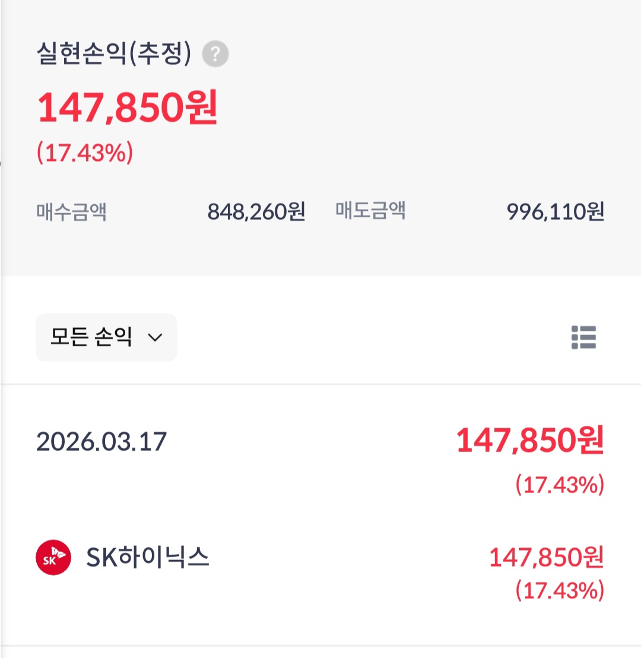Tap the divider under SK하이닉스 row
Screen dimensions: 641x658
tap(320, 646)
